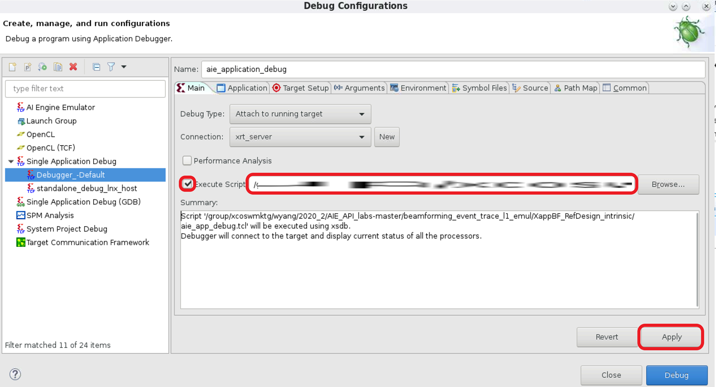Select standalone_debug_lnx_host configuration
The height and width of the screenshot is (387, 716).
pos(86,188)
